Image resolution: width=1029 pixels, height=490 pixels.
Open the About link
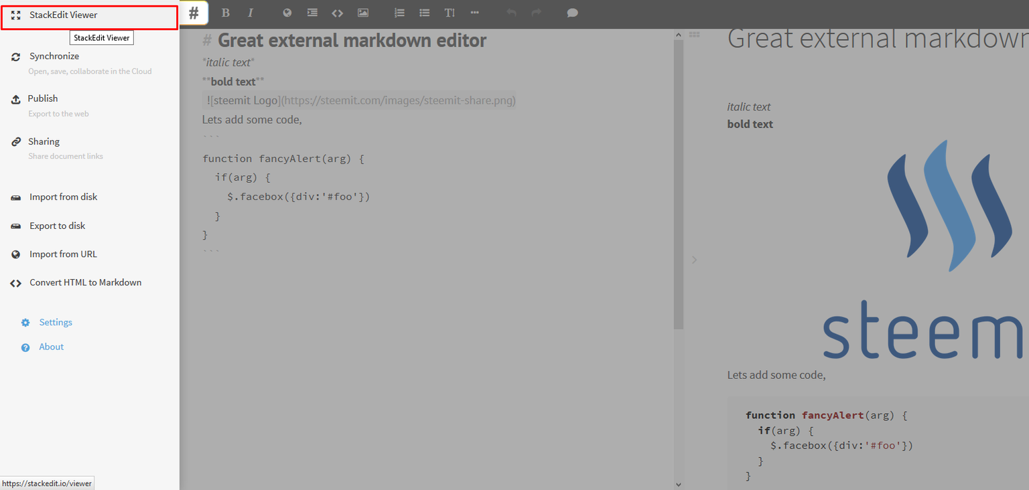51,347
